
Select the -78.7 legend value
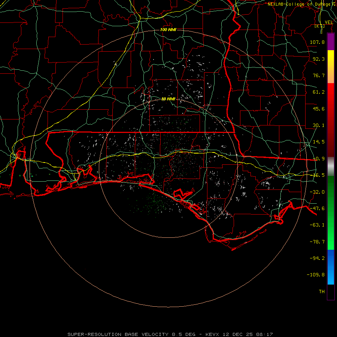click(317, 242)
